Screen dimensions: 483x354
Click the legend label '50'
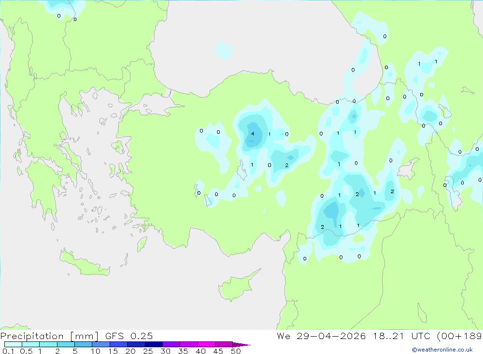[x=236, y=351]
